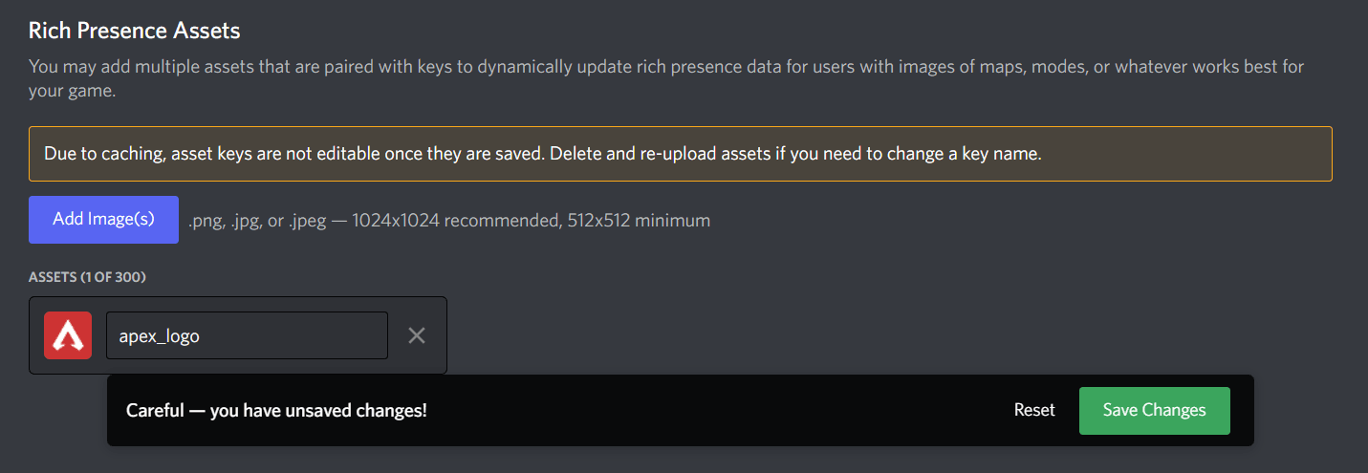Click empty space of unsaved changes bar

pyautogui.click(x=717, y=411)
